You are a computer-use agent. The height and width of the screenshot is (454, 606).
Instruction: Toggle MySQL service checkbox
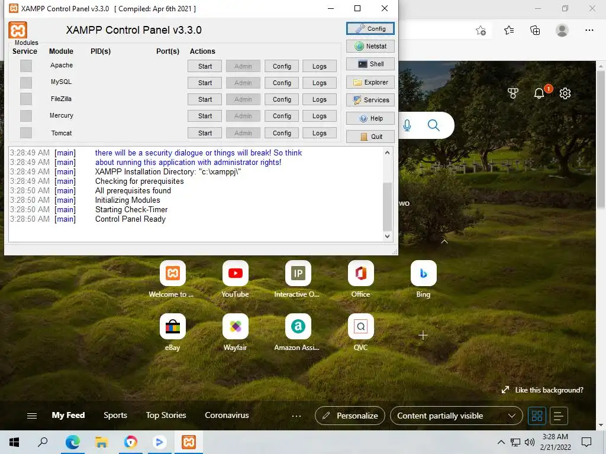(26, 82)
